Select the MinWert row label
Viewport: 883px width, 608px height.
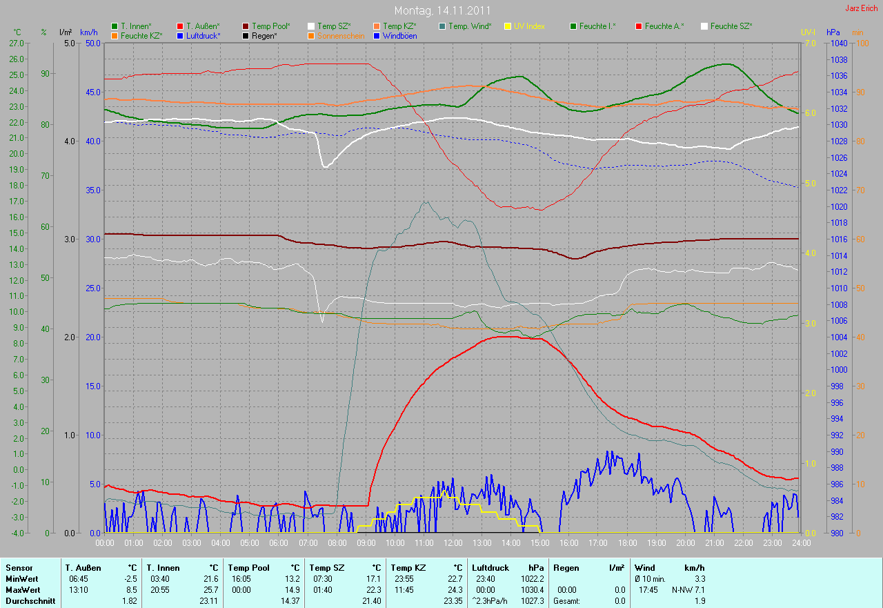22,579
